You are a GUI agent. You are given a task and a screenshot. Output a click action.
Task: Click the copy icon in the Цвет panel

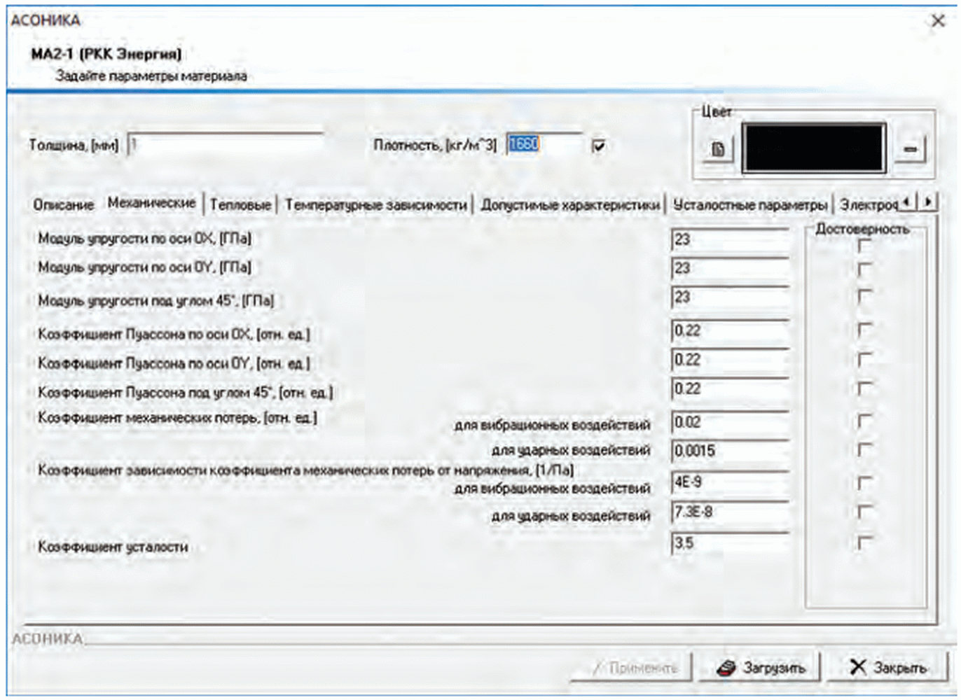click(x=718, y=149)
